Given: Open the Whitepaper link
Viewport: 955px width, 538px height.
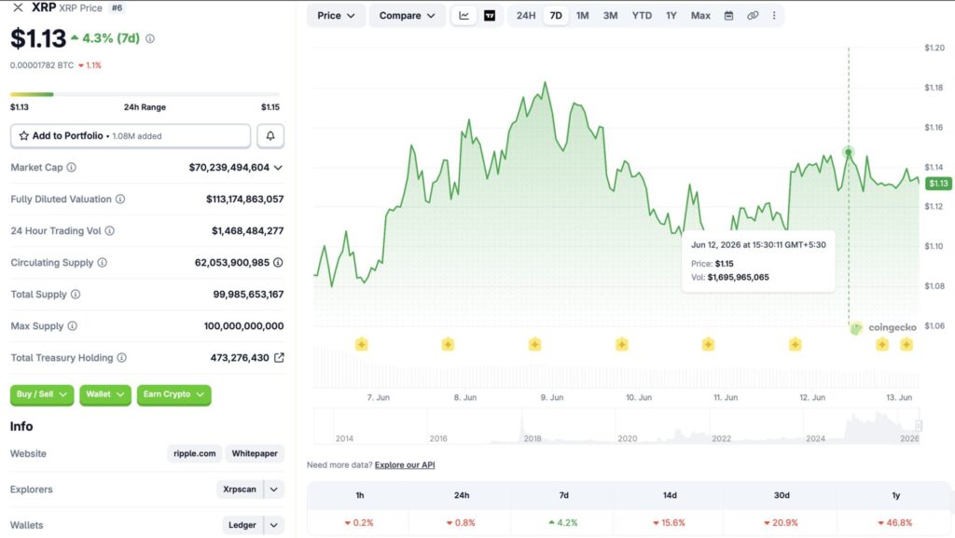Looking at the screenshot, I should tap(255, 453).
